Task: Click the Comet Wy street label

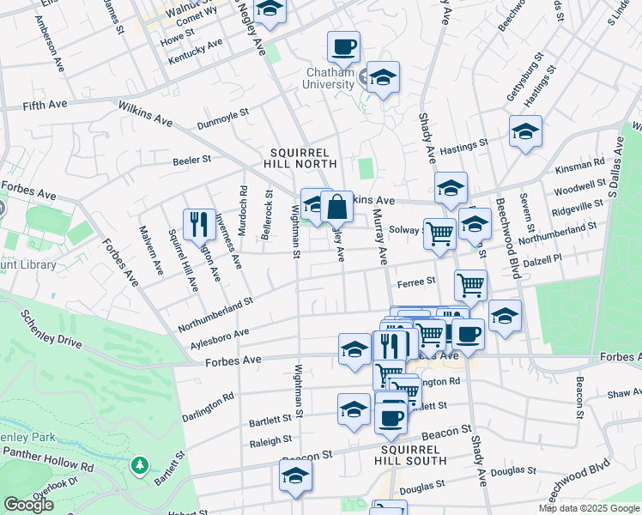Action: pos(197,18)
